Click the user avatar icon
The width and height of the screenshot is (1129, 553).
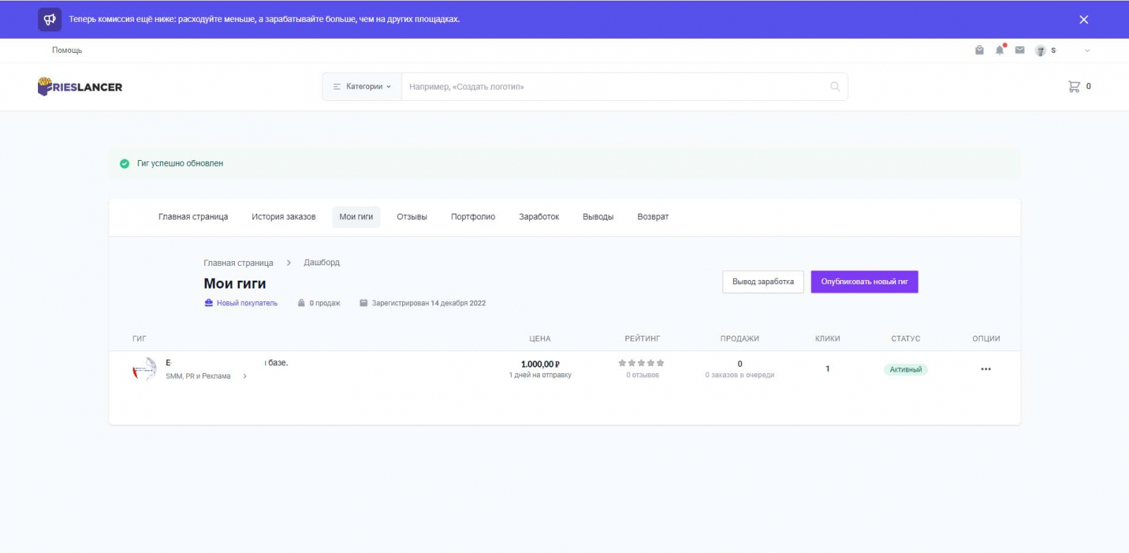(x=1040, y=51)
